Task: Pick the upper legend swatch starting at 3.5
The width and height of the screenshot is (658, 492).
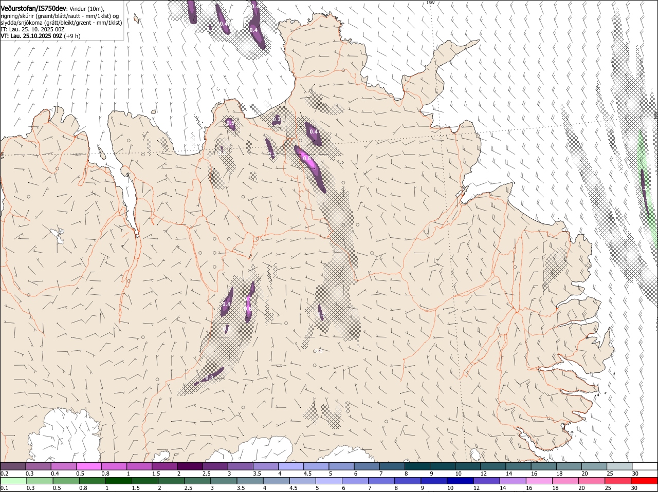Action: [x=266, y=466]
